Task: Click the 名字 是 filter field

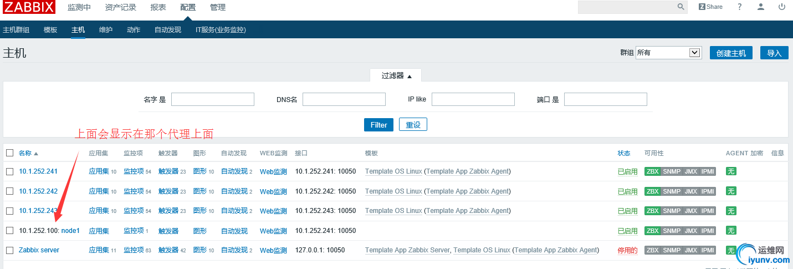Action: [213, 99]
